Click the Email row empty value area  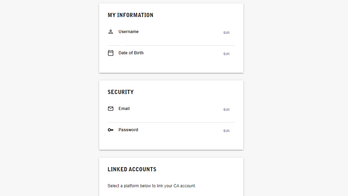coord(169,116)
